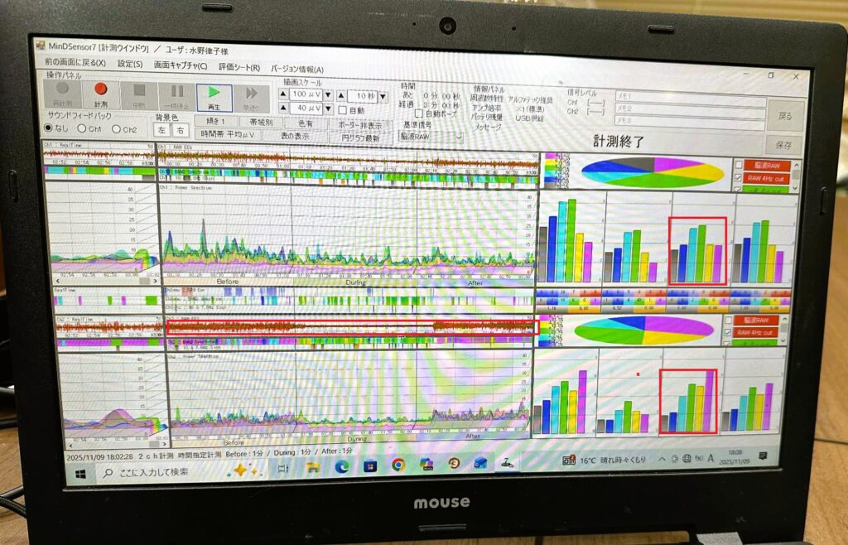The image size is (848, 545).
Task: Click the red 計測 record button
Action: (x=101, y=94)
